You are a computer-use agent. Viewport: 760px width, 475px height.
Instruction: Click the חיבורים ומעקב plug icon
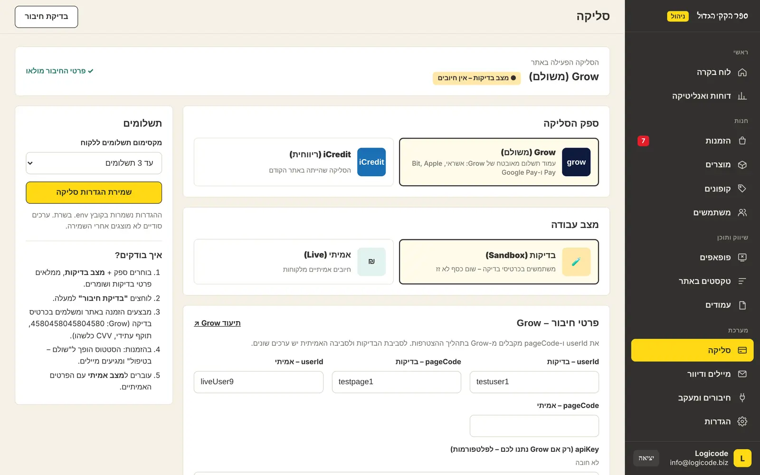click(742, 398)
